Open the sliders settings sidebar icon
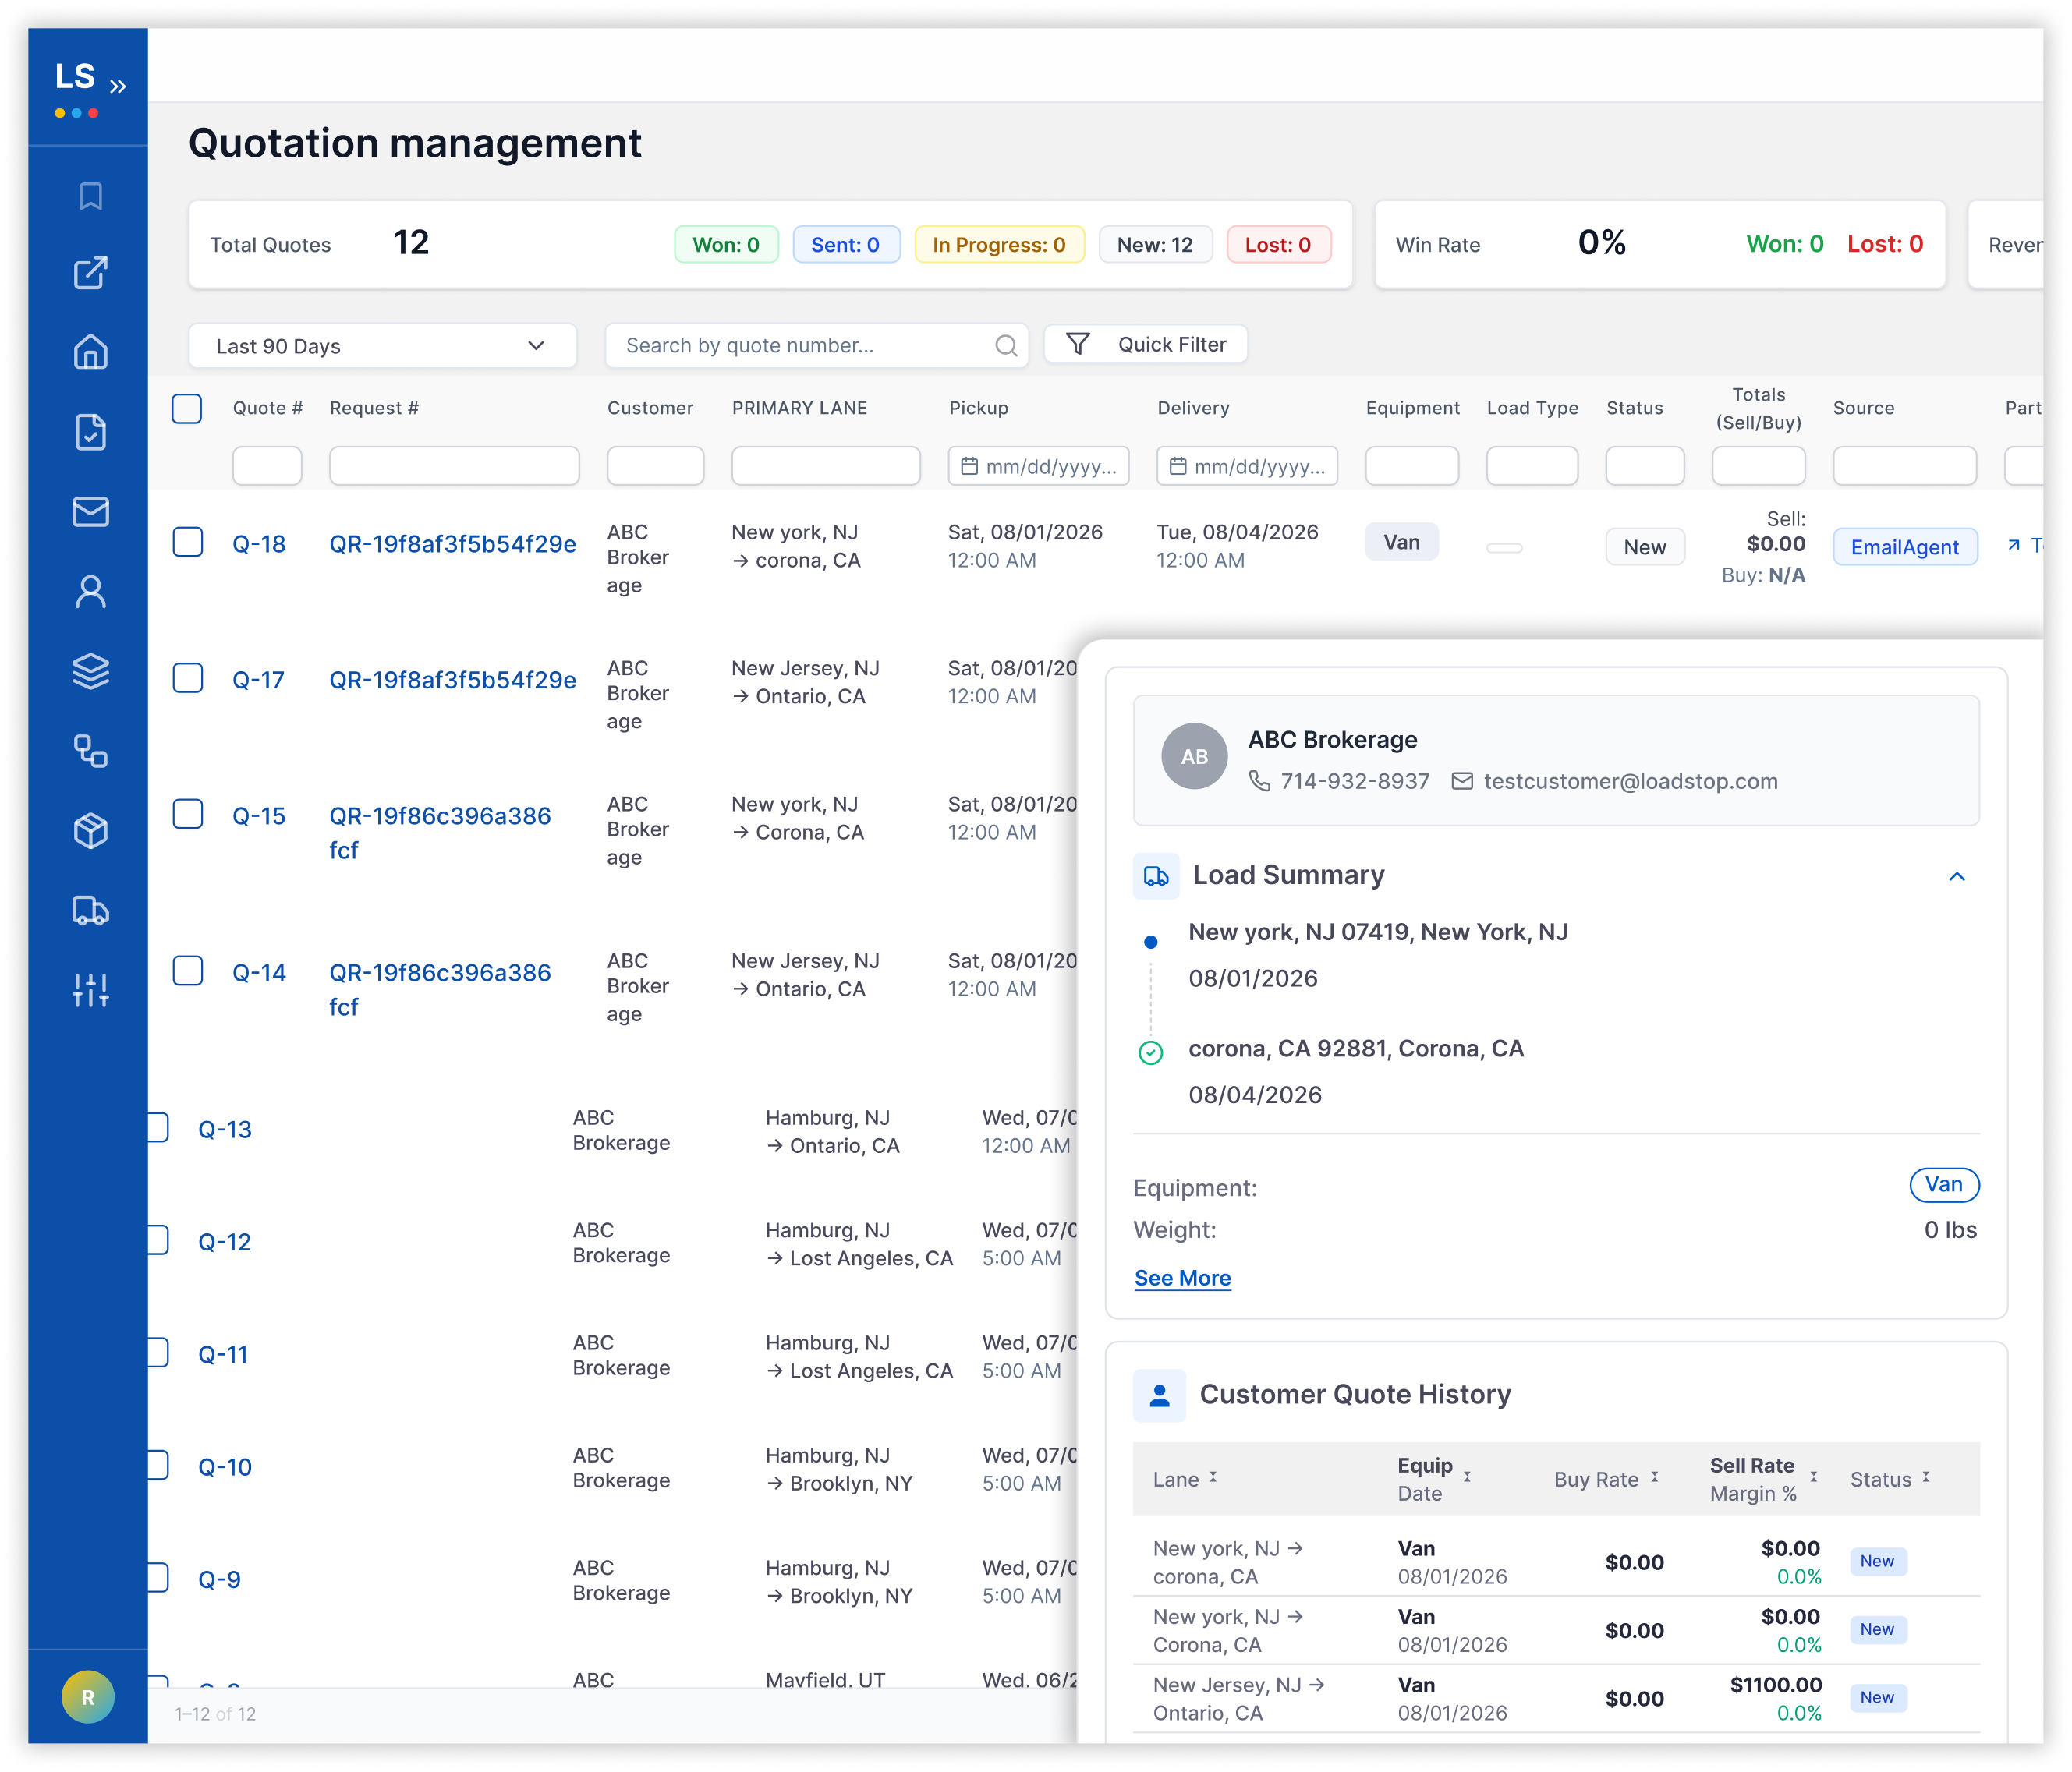This screenshot has width=2072, height=1772. point(90,990)
